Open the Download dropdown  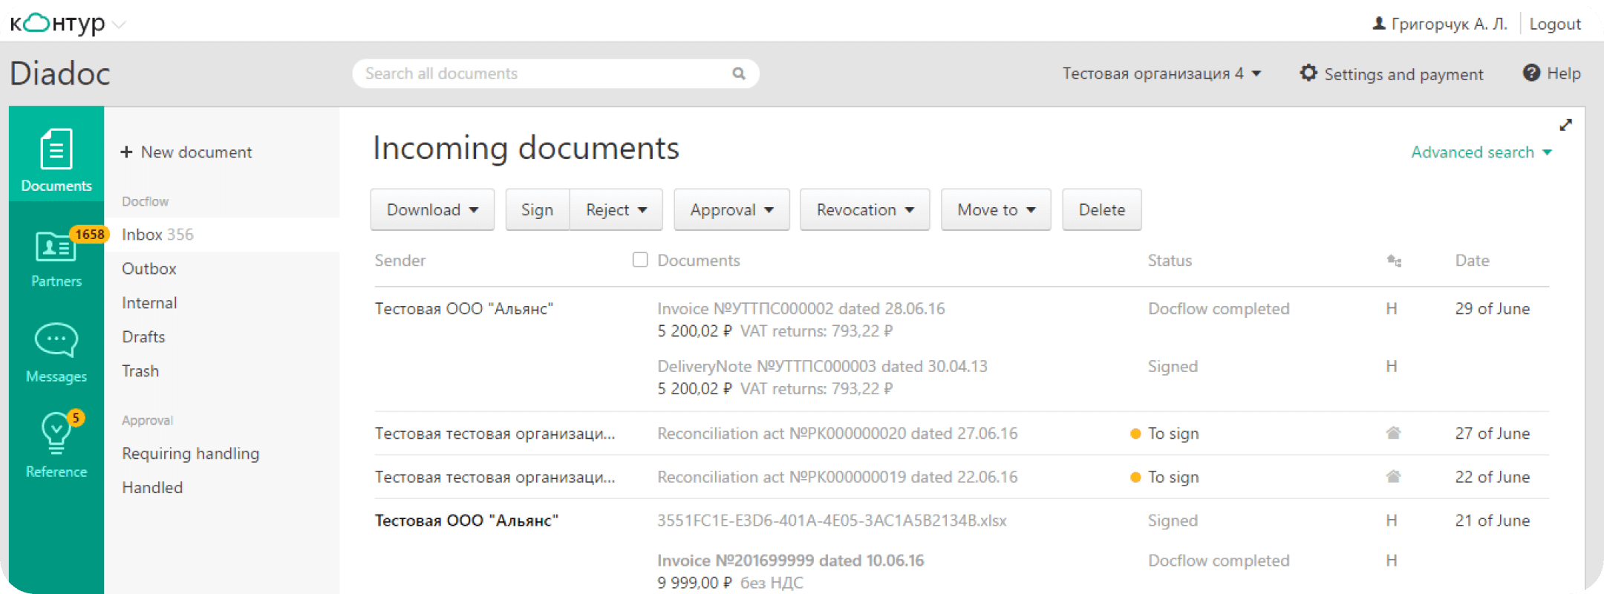click(432, 210)
